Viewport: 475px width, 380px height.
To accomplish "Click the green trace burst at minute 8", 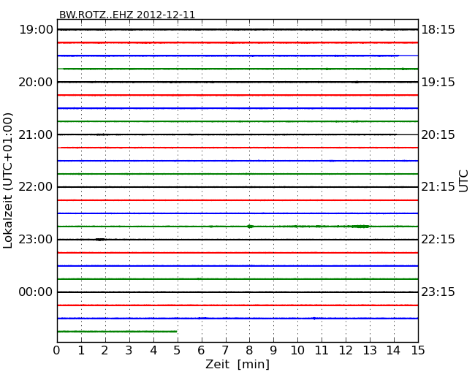I will tap(250, 227).
